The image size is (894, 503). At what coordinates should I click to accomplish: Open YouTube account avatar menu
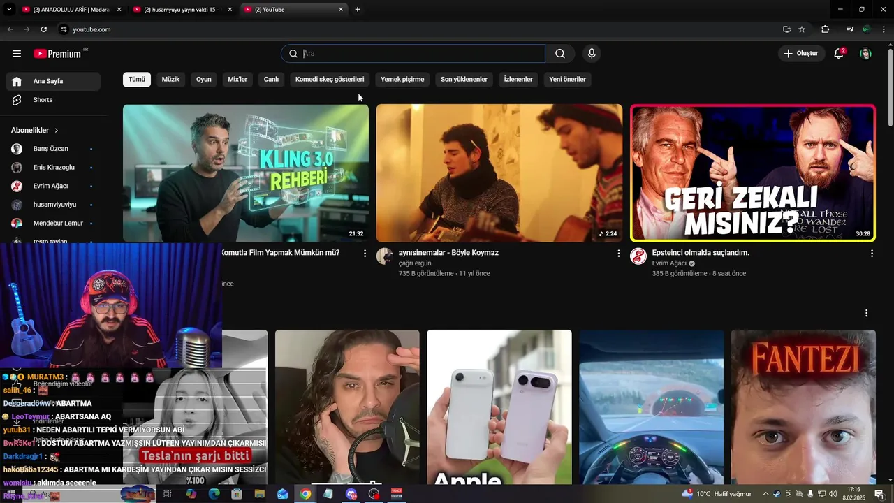click(x=865, y=54)
